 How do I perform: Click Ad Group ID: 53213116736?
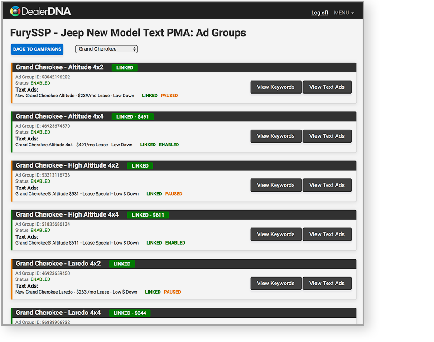(43, 175)
